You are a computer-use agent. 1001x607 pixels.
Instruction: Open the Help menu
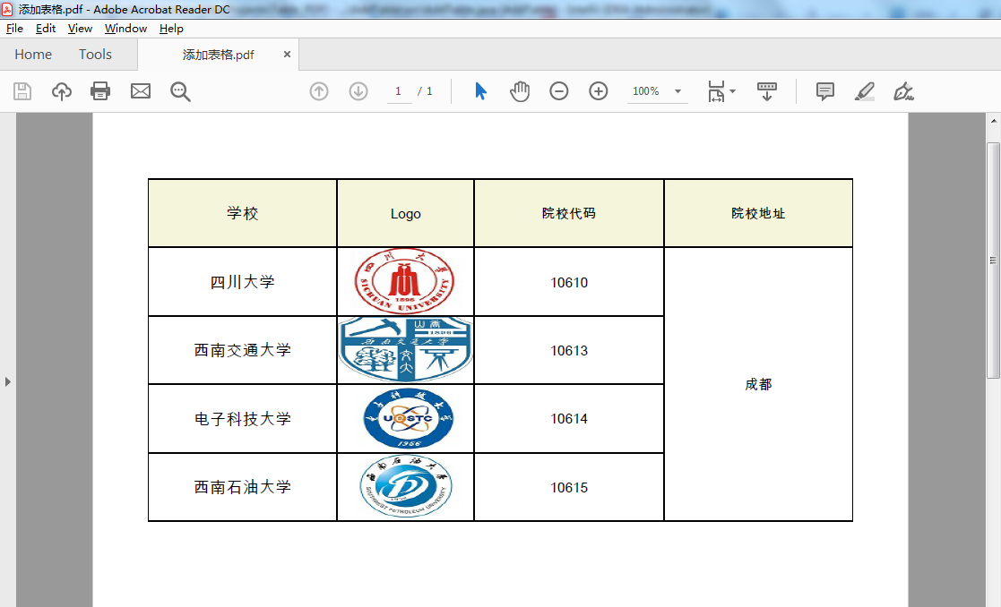[x=171, y=29]
